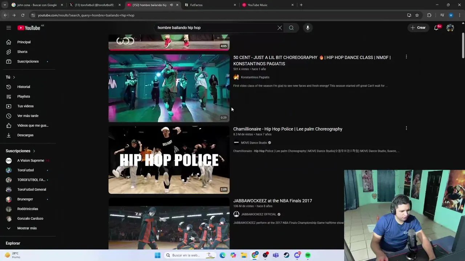Open Ver más tarde list
This screenshot has width=465, height=261.
point(28,116)
